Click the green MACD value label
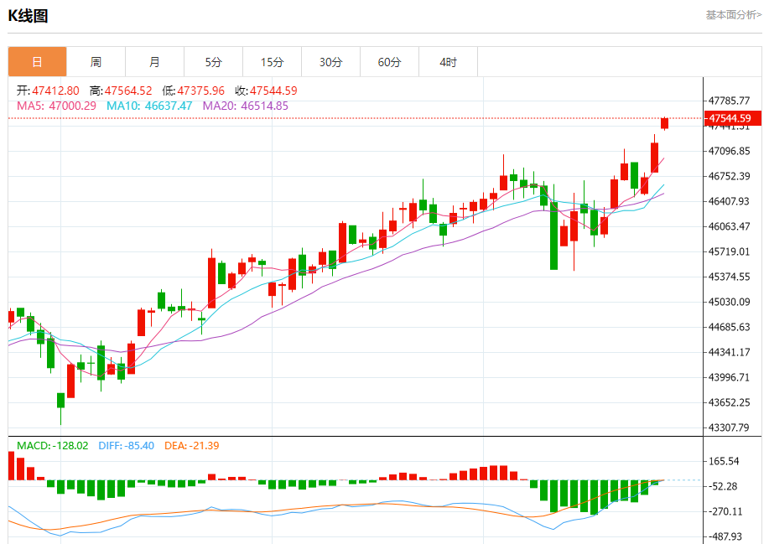The height and width of the screenshot is (544, 769). coord(52,445)
